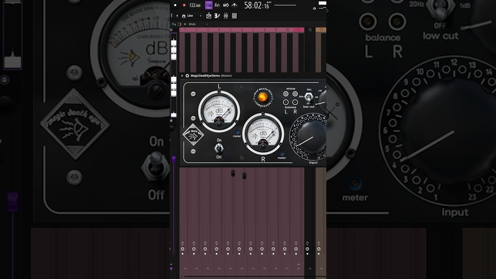Open the Playlist view icon
Image resolution: width=496 pixels, height=279 pixels.
pyautogui.click(x=208, y=16)
